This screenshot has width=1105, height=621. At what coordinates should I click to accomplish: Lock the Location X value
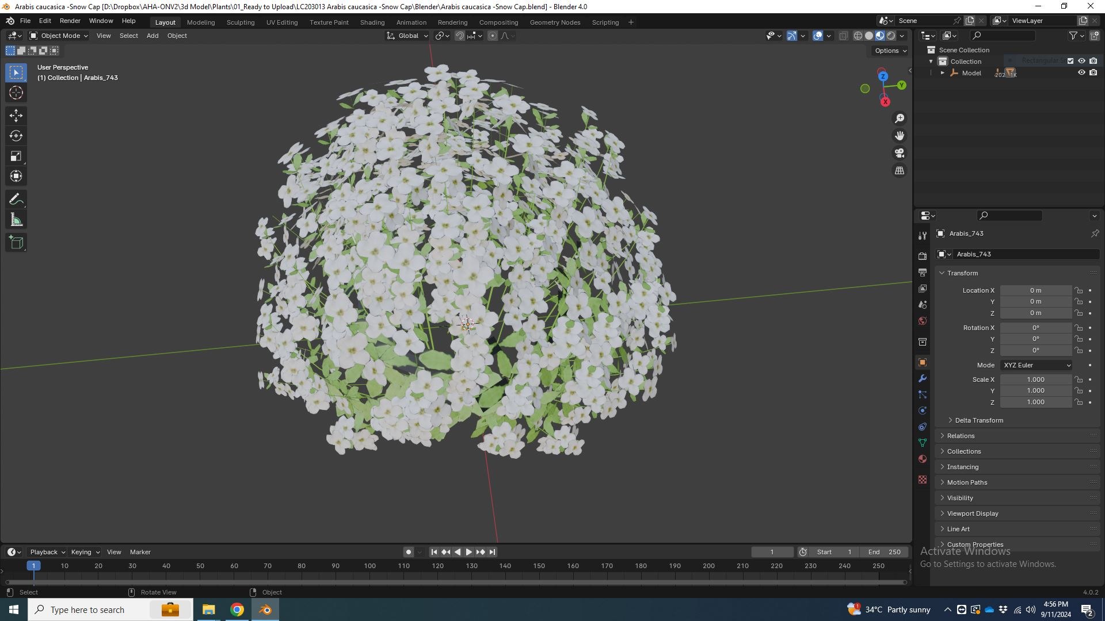click(1079, 290)
